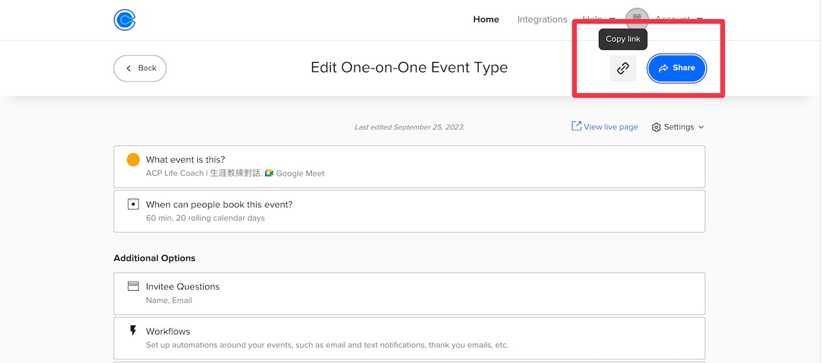Open the What event is this section
Screen dimensions: 822x363
click(409, 167)
